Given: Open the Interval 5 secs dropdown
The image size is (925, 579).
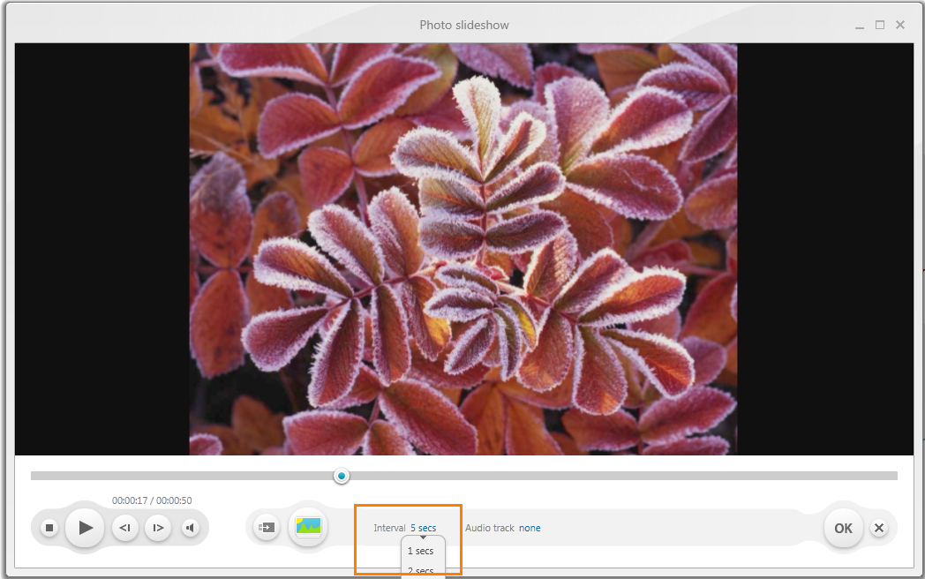Looking at the screenshot, I should pos(423,528).
